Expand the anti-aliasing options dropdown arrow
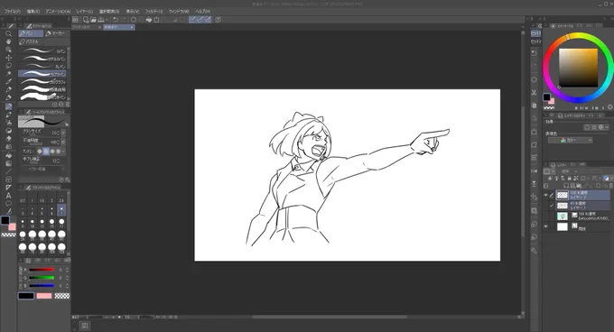Viewport: 614px width, 332px height. point(63,152)
